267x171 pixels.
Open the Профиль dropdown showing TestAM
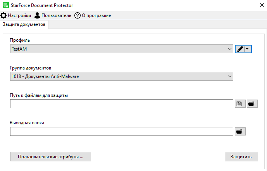122,49
